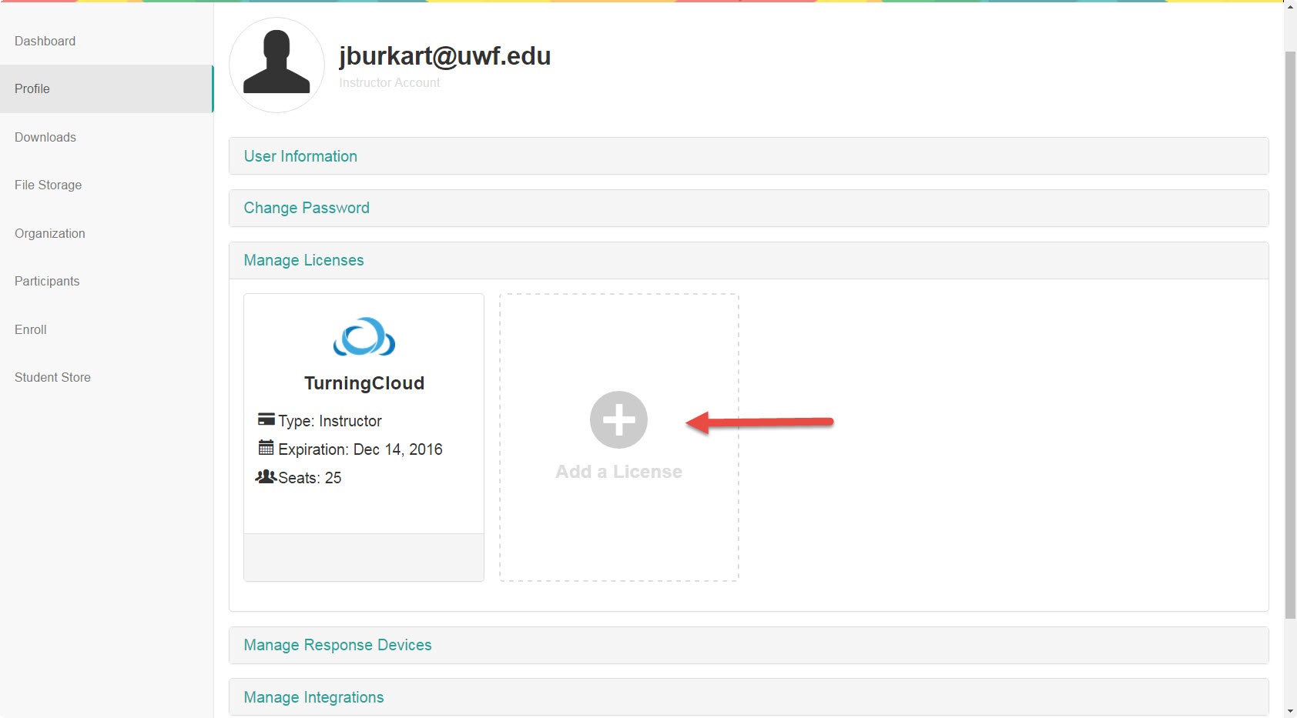Click the scrollbar down arrow
This screenshot has height=718, width=1297.
1290,711
